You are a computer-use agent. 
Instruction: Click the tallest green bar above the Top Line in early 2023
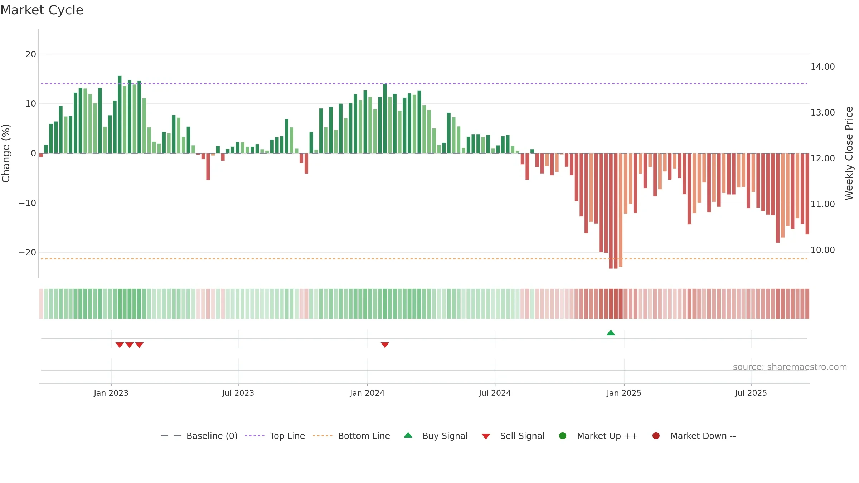[x=120, y=114]
